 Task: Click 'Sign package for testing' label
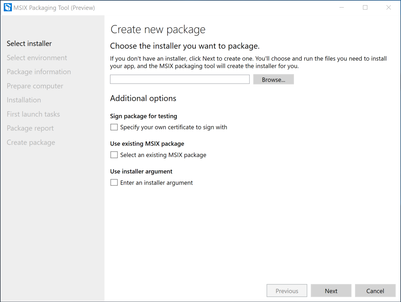pos(144,116)
